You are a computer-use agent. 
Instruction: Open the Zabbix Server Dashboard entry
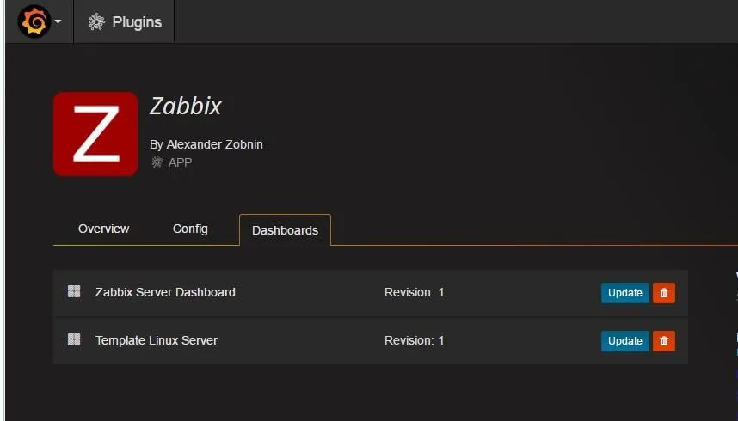click(165, 292)
